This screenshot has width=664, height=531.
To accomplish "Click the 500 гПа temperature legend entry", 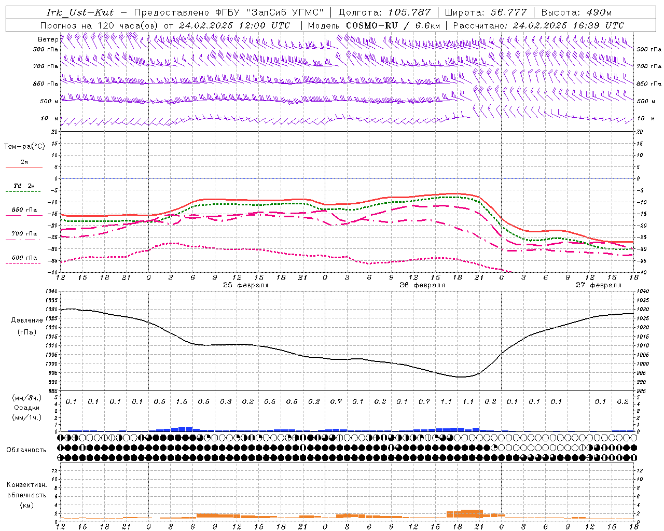I will point(24,258).
